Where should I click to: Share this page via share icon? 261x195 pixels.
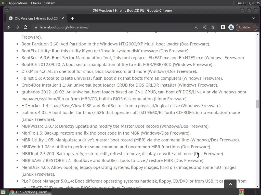(x=205, y=27)
